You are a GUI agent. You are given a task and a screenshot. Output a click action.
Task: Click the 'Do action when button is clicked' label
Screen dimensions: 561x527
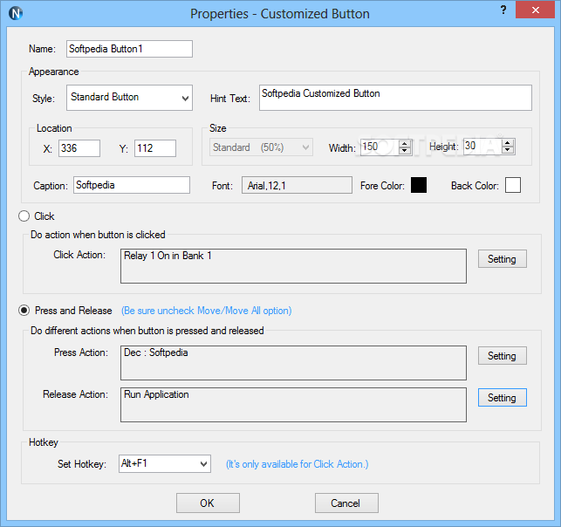(98, 235)
